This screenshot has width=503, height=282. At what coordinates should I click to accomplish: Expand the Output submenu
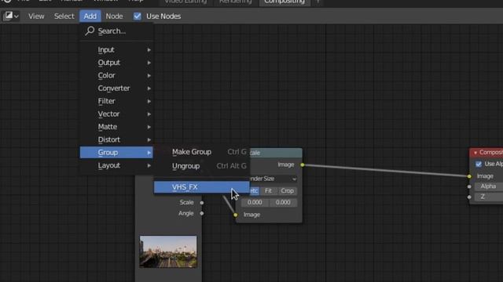(x=116, y=63)
